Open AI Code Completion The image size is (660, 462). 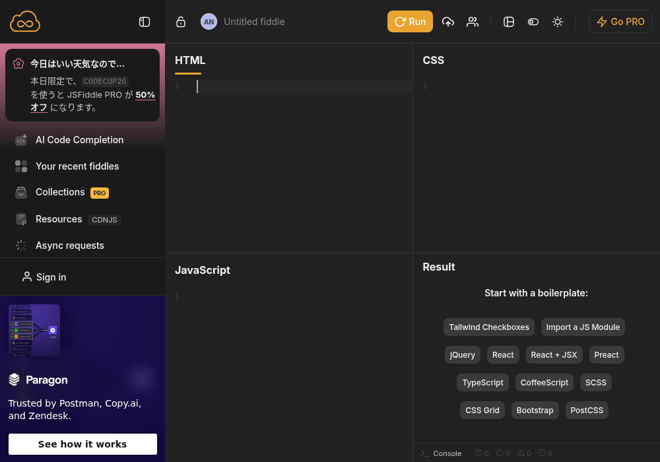tap(80, 140)
